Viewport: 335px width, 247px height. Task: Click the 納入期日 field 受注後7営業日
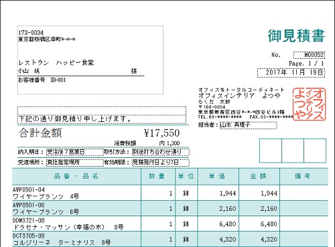pyautogui.click(x=74, y=152)
